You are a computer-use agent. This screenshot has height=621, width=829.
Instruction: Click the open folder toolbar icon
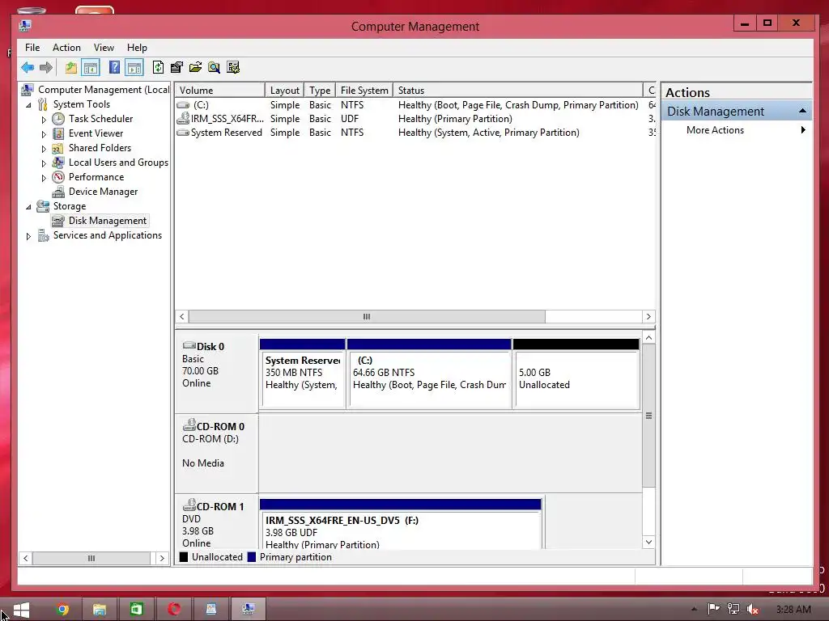tap(195, 68)
